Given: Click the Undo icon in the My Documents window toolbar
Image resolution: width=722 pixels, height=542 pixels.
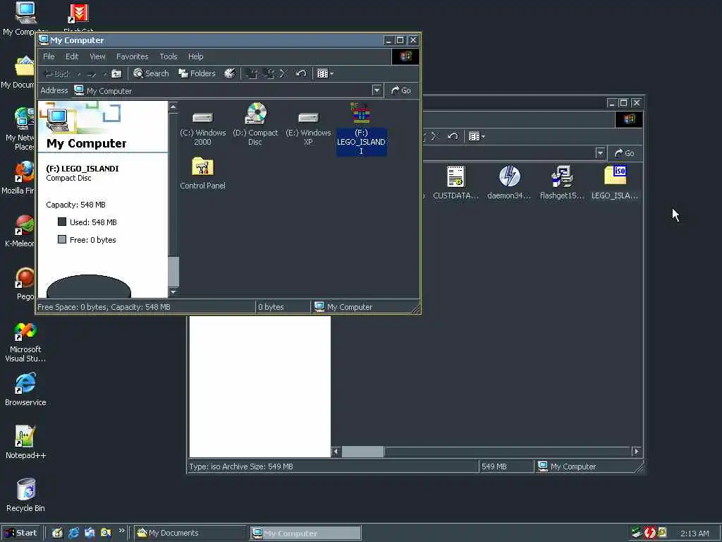Looking at the screenshot, I should [x=453, y=136].
